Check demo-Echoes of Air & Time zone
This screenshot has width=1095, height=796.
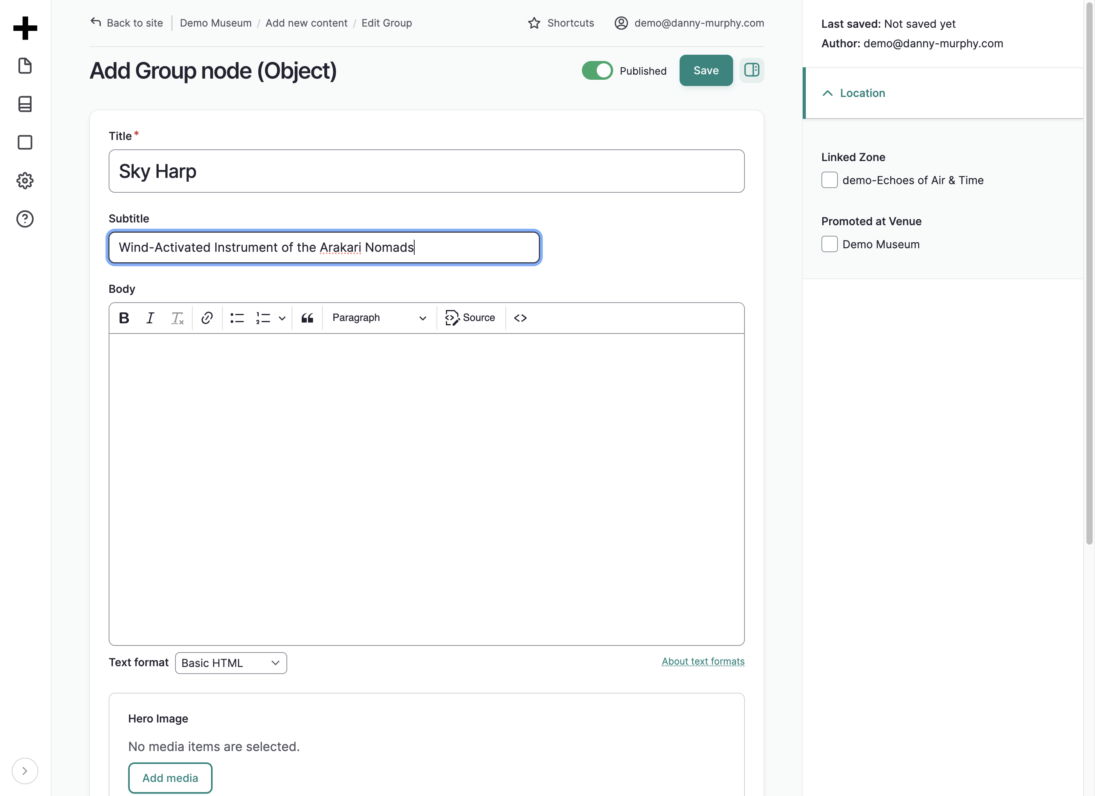(830, 180)
